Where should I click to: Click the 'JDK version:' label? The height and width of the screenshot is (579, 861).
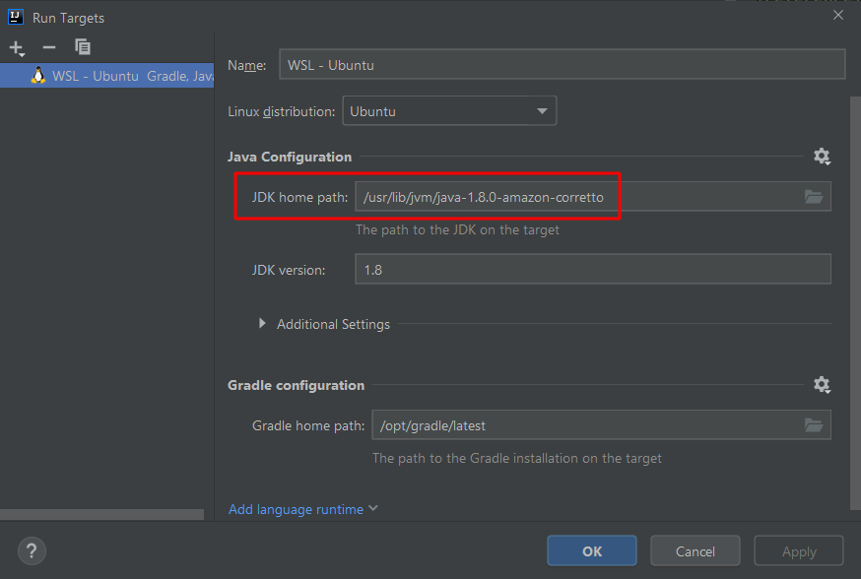[289, 270]
